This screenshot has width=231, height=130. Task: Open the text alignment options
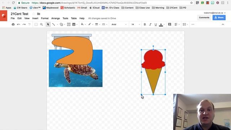(x=176, y=24)
